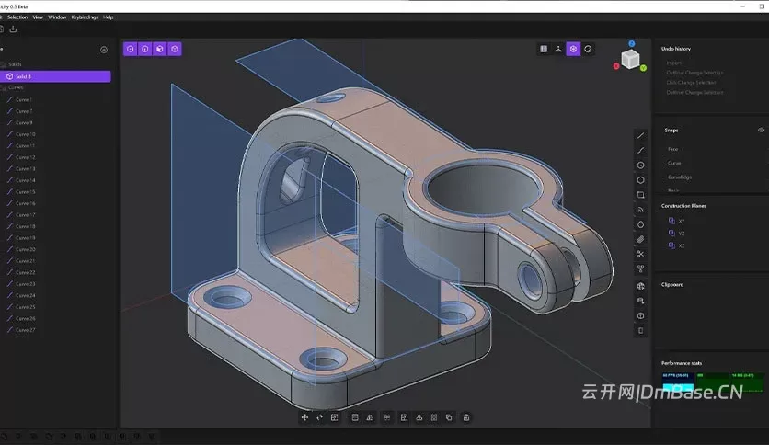
Task: Select the Curve tool below Line tool
Action: tap(640, 151)
